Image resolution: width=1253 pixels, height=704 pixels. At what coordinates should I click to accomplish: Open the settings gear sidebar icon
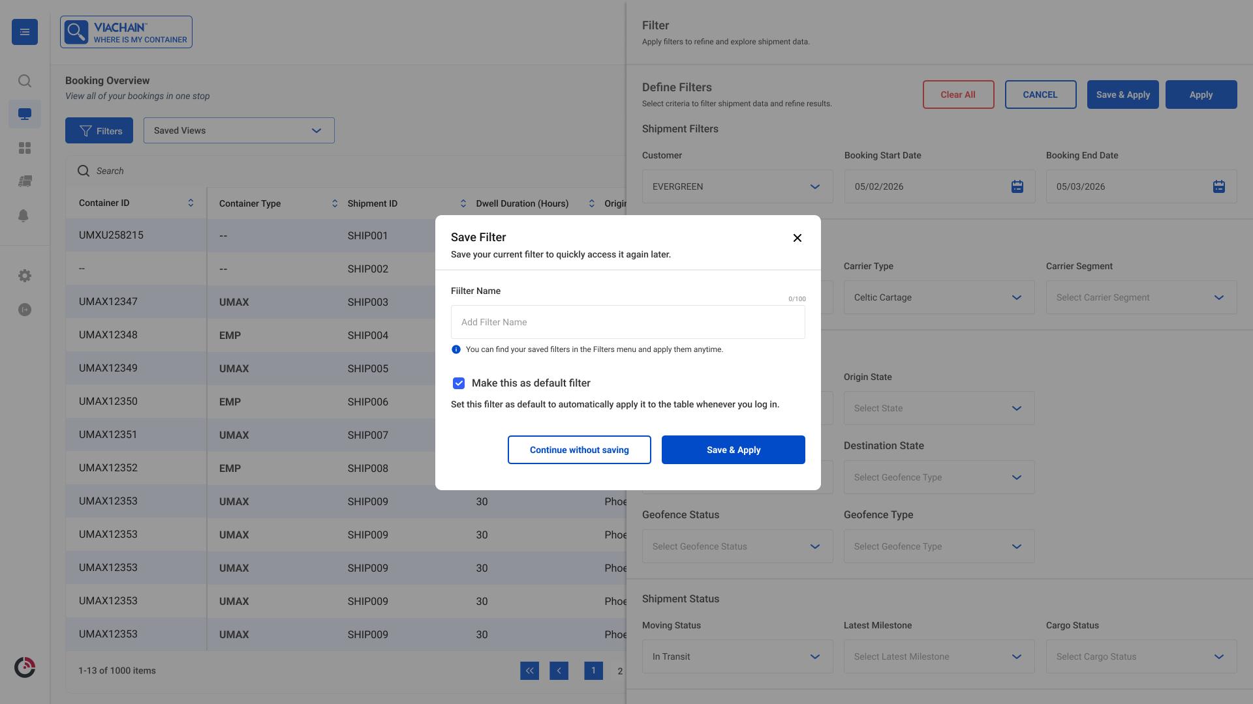click(x=25, y=276)
